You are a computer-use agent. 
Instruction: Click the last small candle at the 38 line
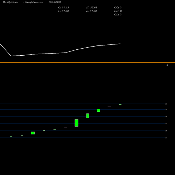(120, 104)
